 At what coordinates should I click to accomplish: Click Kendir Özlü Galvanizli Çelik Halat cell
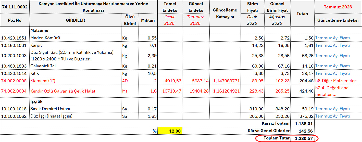(x=75, y=91)
